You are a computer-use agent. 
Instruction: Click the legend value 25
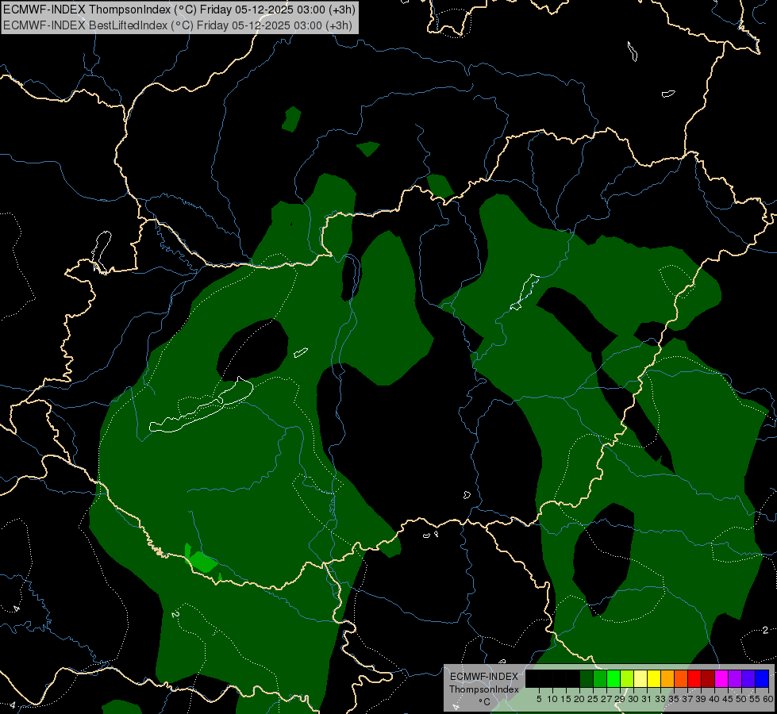(x=593, y=699)
